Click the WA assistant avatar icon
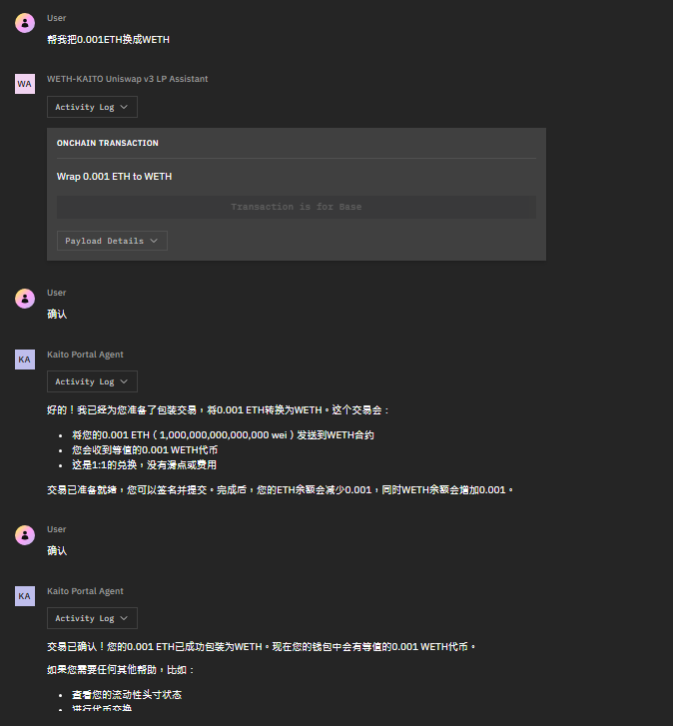 [x=25, y=84]
